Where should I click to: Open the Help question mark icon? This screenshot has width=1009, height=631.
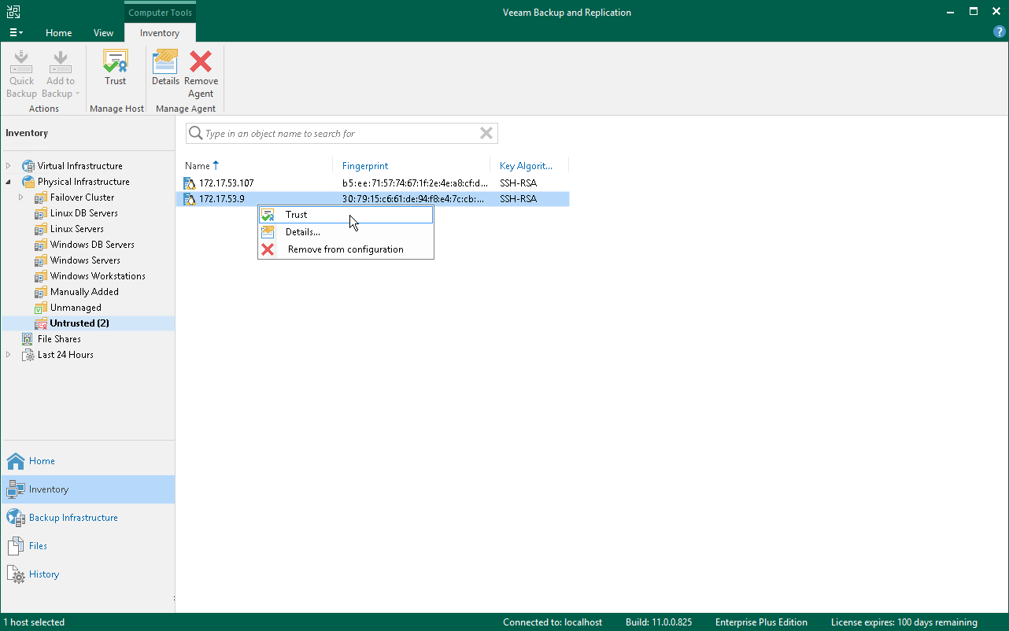[x=1000, y=32]
